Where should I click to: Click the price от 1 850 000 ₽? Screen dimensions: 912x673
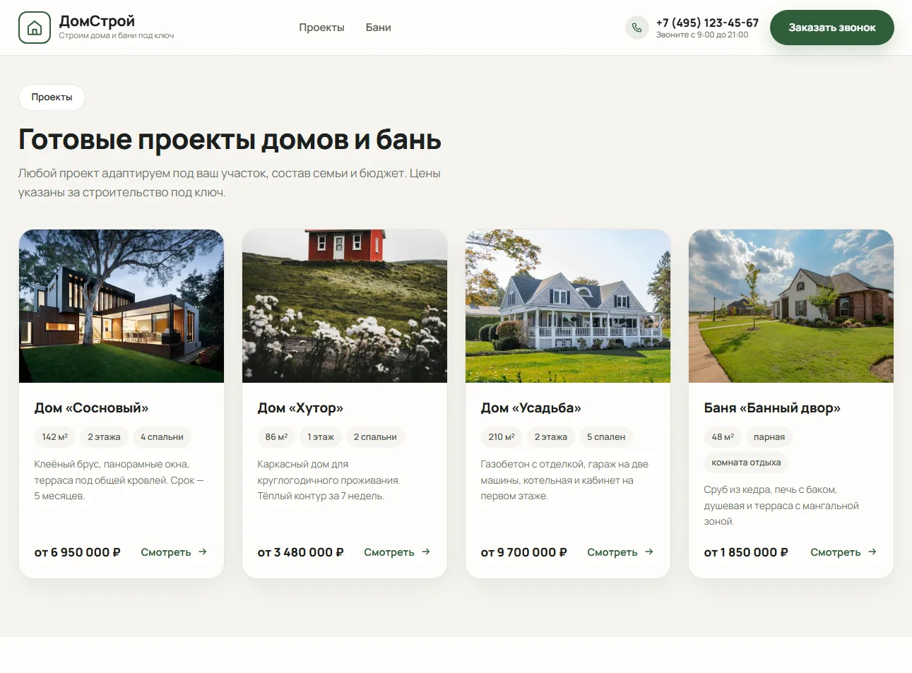point(746,552)
